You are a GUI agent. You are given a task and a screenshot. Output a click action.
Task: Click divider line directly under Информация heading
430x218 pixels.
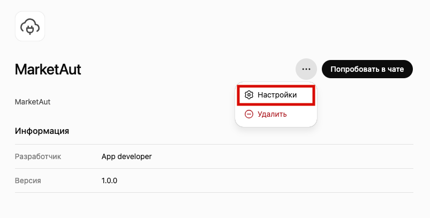[x=214, y=144]
